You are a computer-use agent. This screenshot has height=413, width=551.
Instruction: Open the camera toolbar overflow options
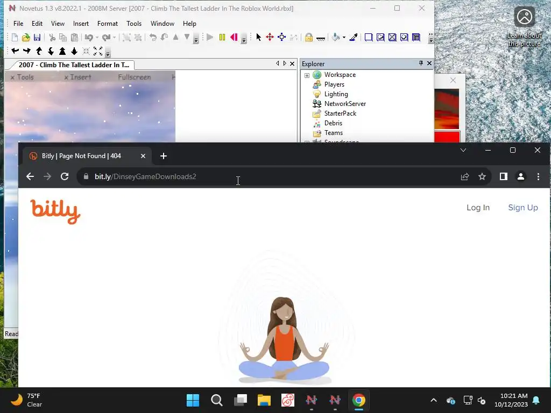108,53
